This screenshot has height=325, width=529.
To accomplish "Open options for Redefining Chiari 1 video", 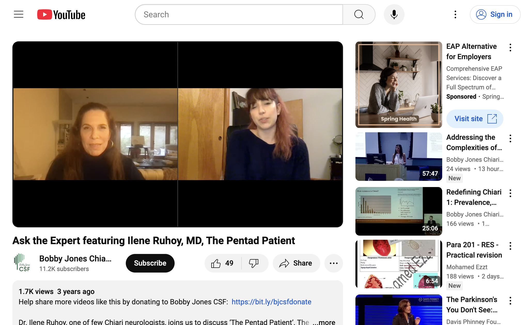I will point(510,193).
